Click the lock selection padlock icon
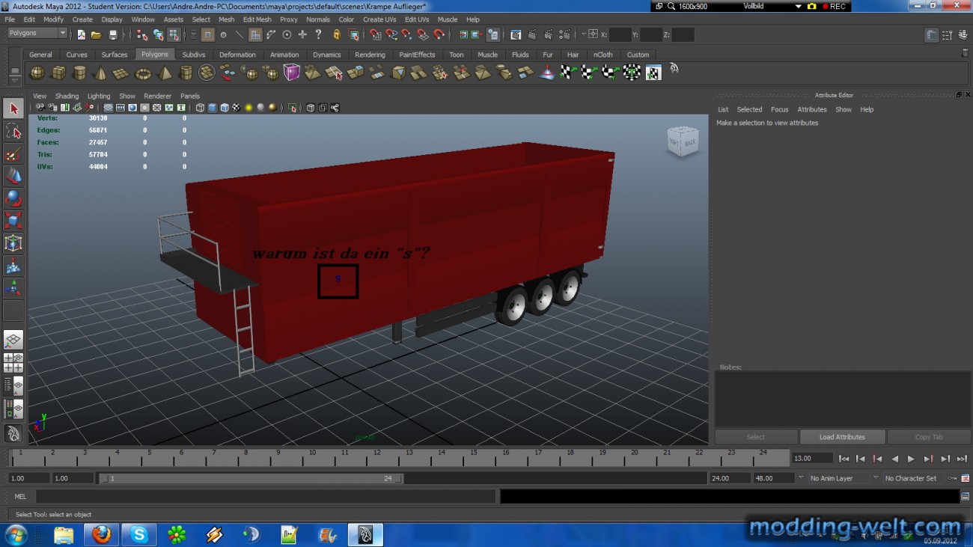 (x=336, y=34)
